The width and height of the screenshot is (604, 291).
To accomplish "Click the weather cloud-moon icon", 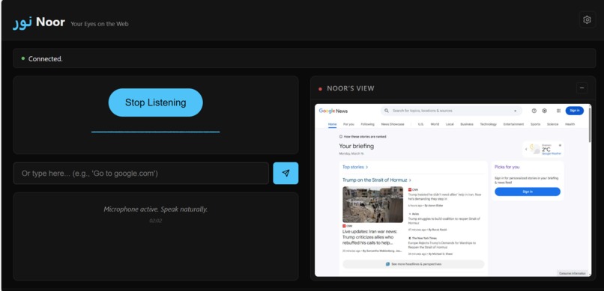I will [x=534, y=149].
